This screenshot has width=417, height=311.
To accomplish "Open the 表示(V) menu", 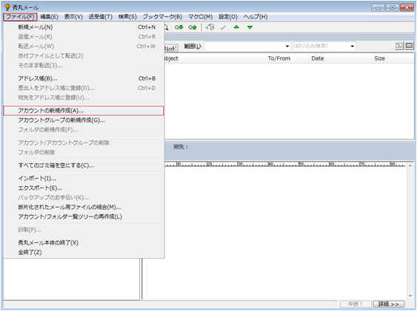I will pos(73,17).
